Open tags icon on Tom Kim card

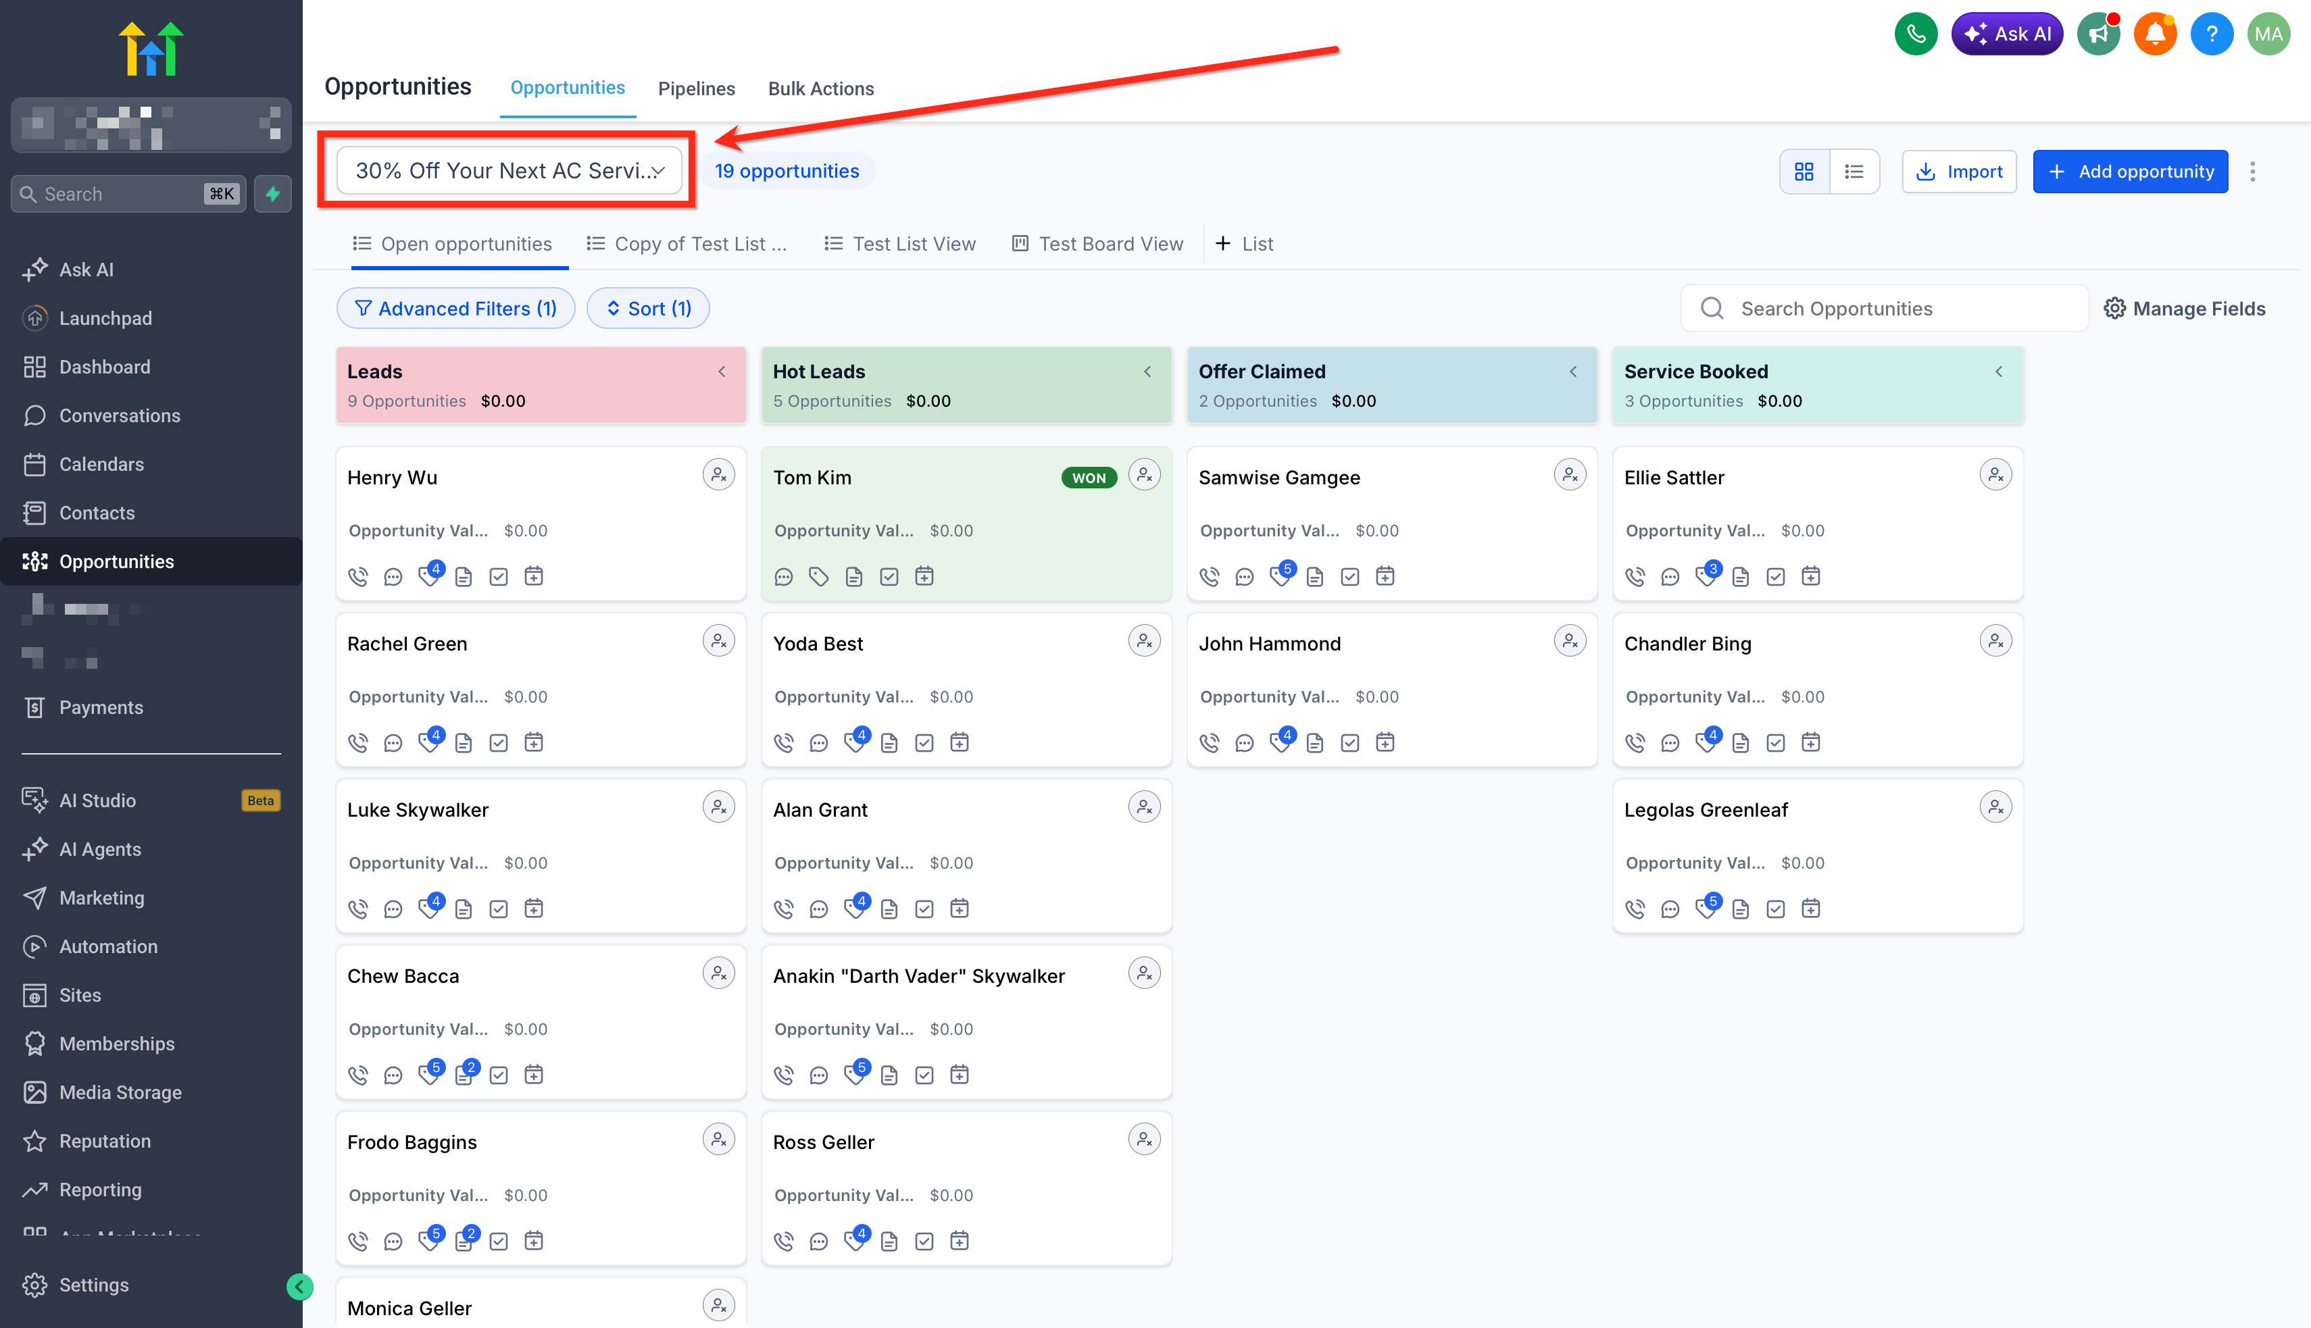[818, 576]
